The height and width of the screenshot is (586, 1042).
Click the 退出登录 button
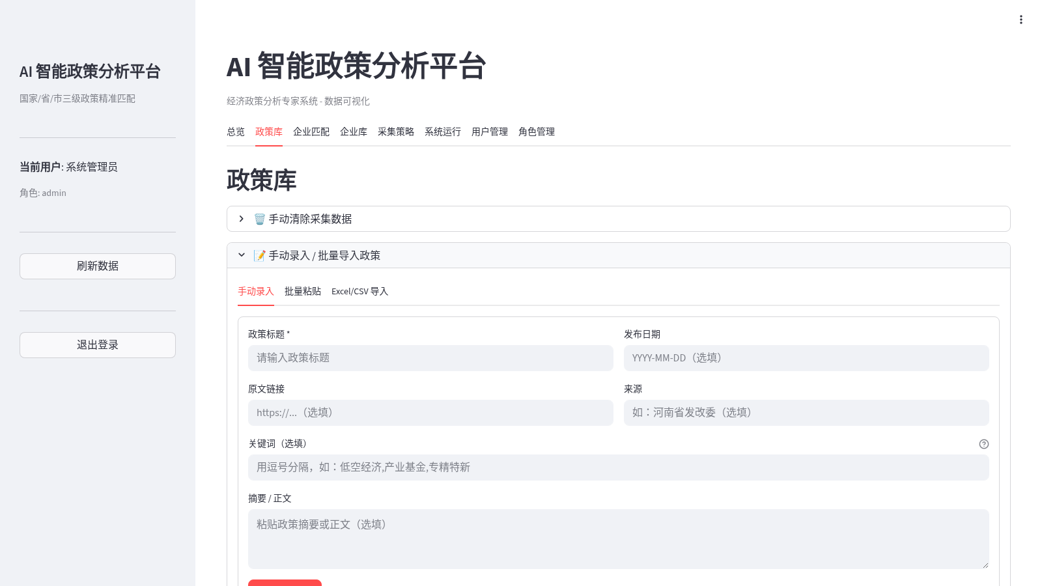(98, 345)
